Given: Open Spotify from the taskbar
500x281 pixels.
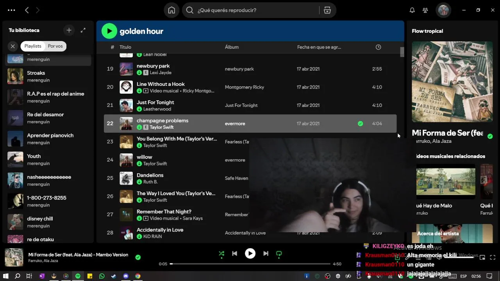Looking at the screenshot, I should 78,276.
